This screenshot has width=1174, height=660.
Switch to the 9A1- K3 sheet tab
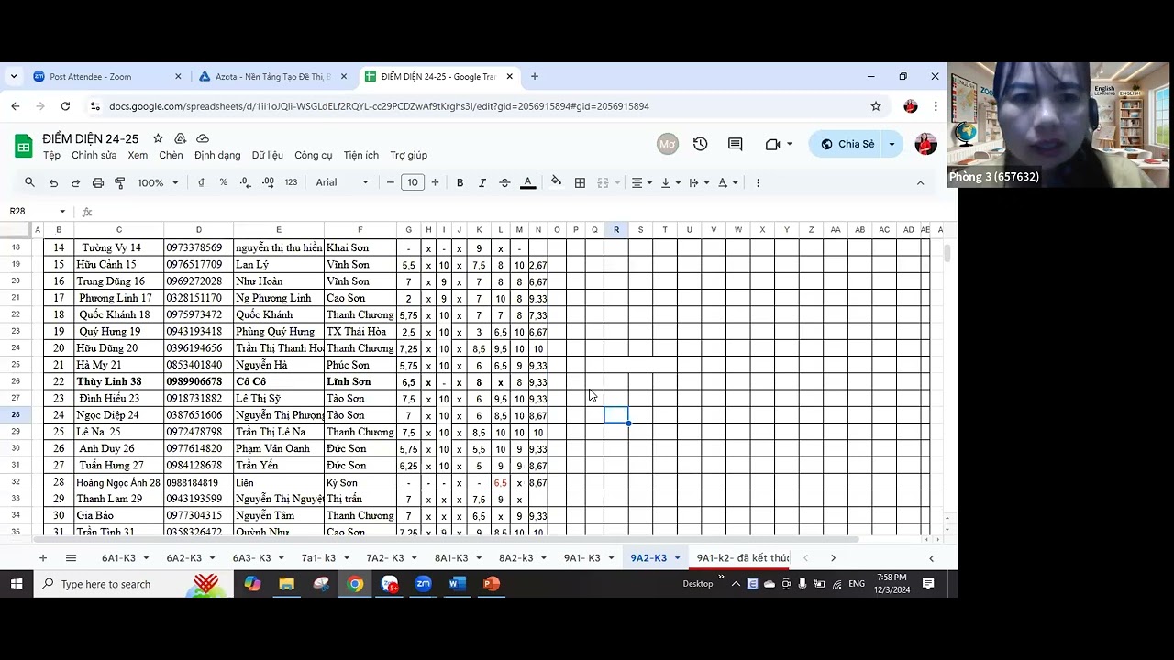[x=581, y=557]
